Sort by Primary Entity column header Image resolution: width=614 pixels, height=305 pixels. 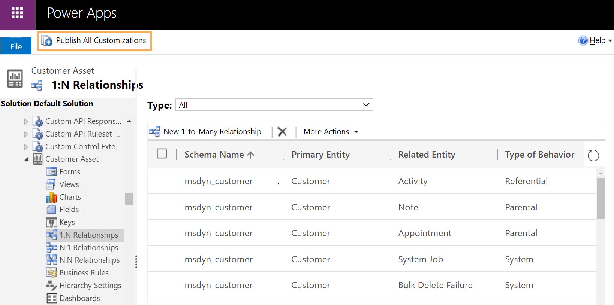[320, 155]
